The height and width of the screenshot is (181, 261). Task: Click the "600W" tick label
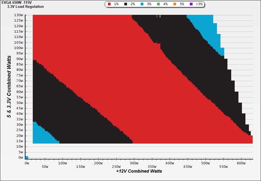click(241, 163)
